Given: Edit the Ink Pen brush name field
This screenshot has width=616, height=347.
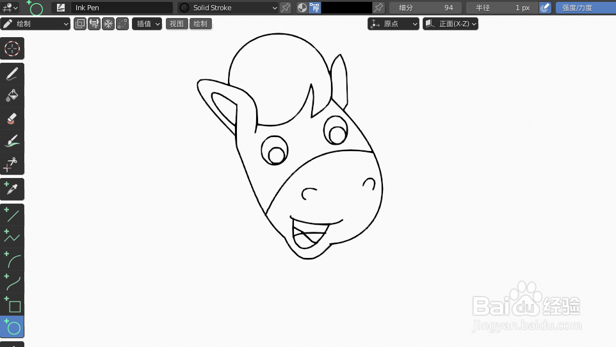Looking at the screenshot, I should [x=121, y=8].
